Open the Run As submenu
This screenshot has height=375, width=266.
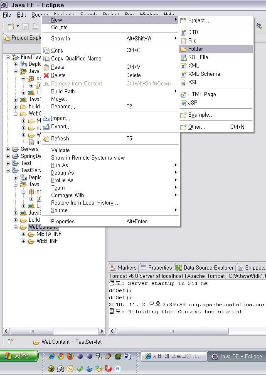(110, 165)
